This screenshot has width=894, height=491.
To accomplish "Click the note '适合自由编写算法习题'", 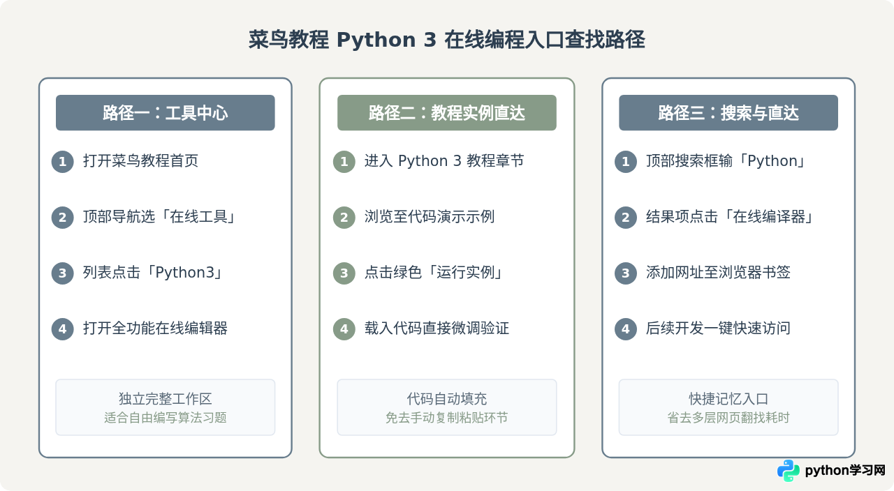I will (166, 418).
